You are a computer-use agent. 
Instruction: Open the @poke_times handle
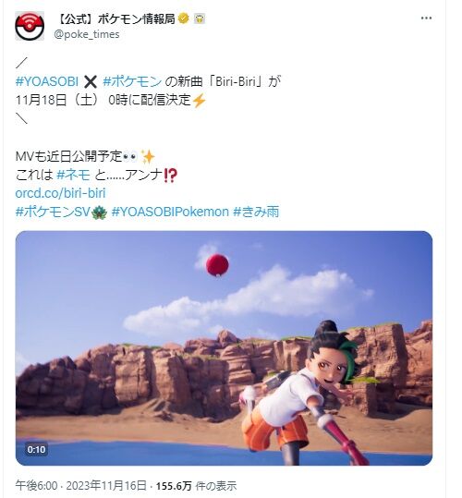(x=87, y=34)
